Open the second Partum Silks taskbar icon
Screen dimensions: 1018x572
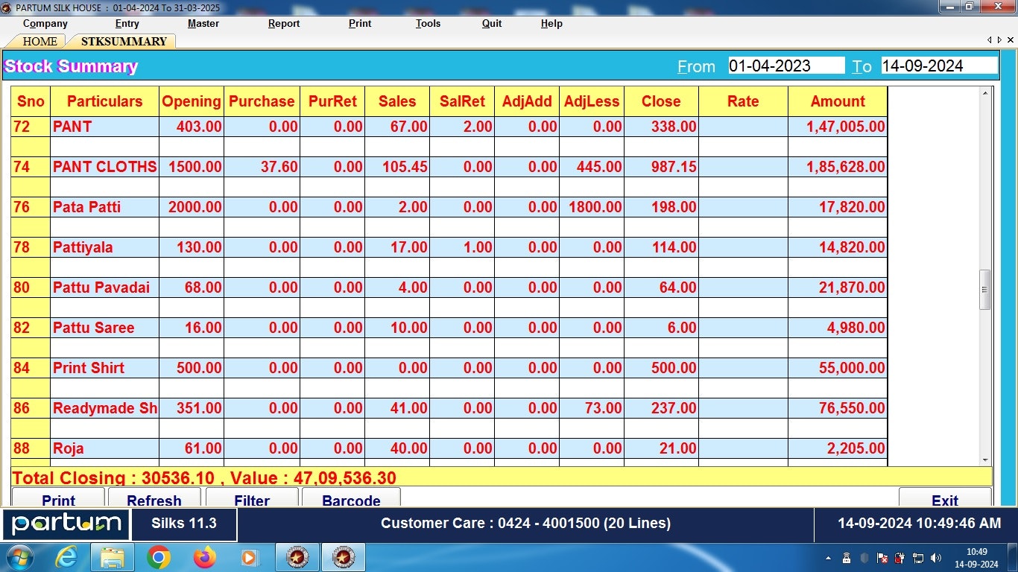pyautogui.click(x=343, y=556)
